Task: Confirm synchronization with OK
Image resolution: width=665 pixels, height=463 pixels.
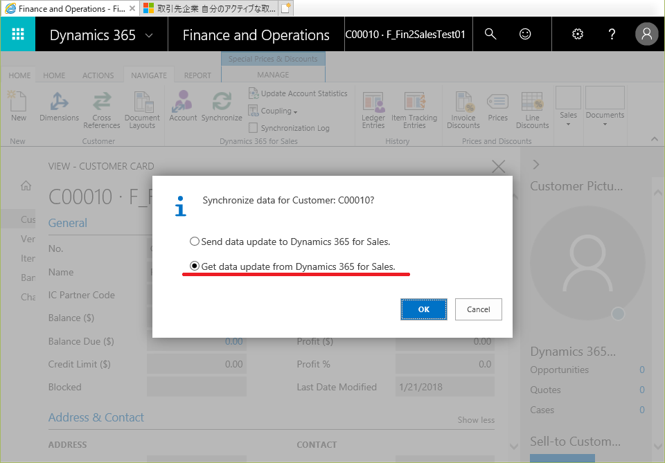Action: pos(424,309)
